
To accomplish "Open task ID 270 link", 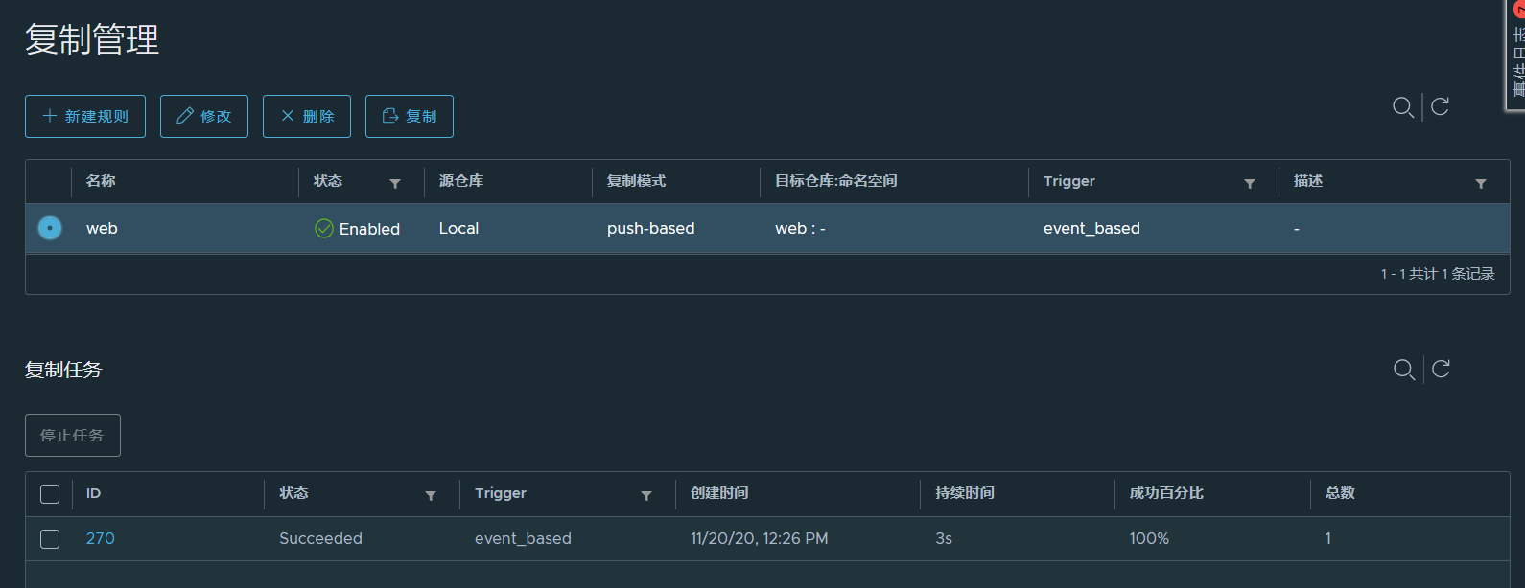I will [x=100, y=539].
